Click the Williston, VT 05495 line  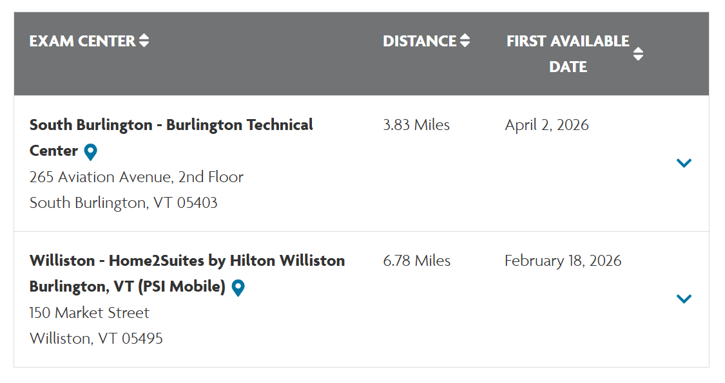(x=96, y=339)
